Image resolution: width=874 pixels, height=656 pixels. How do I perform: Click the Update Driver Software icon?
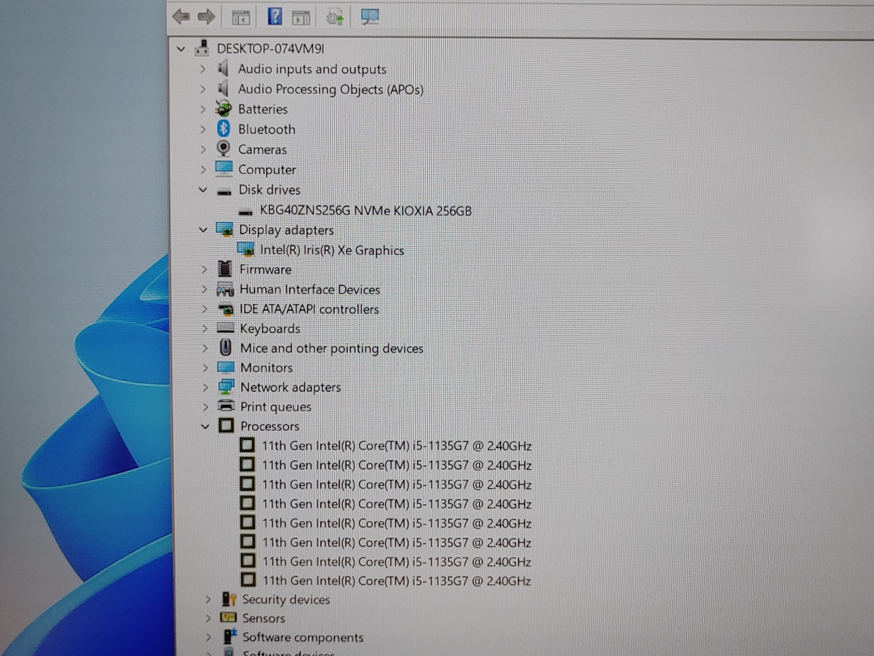coord(335,16)
